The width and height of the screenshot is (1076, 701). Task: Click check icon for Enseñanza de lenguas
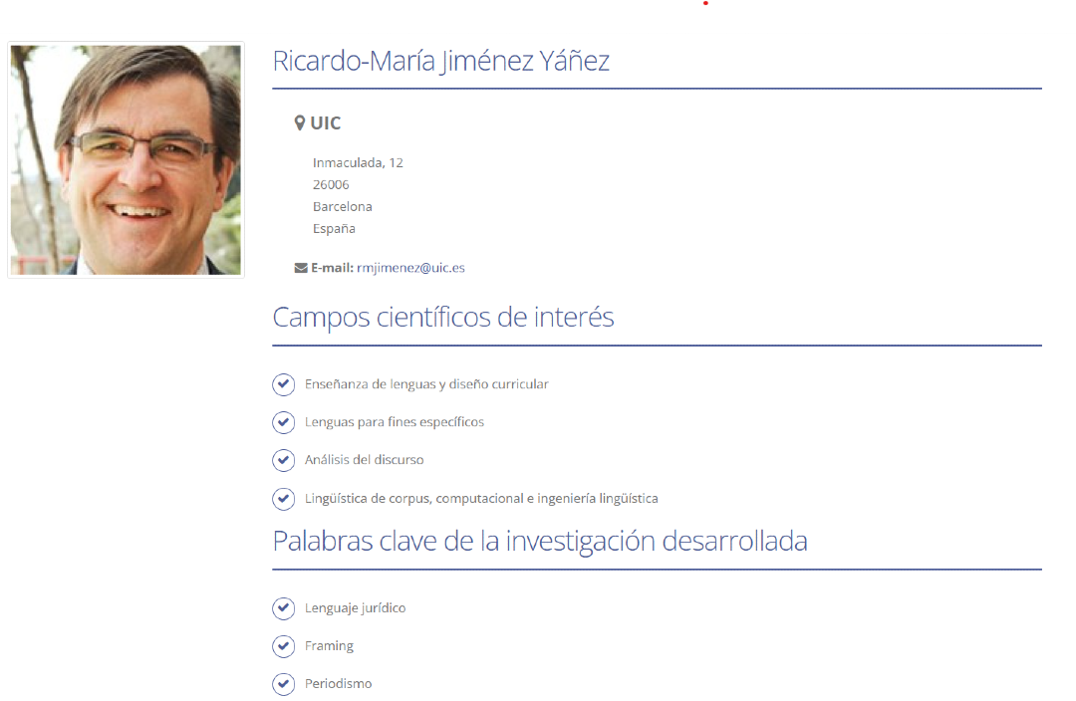click(x=284, y=384)
